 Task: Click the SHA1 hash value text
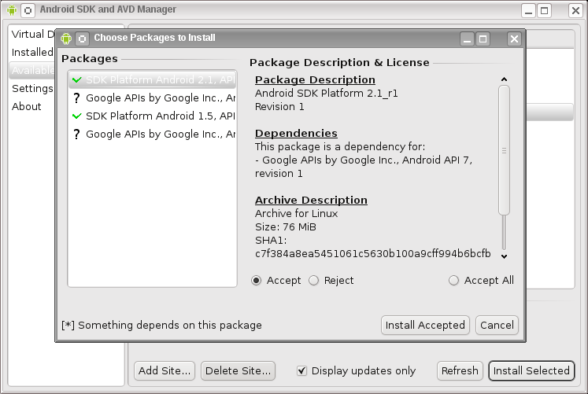(x=373, y=254)
